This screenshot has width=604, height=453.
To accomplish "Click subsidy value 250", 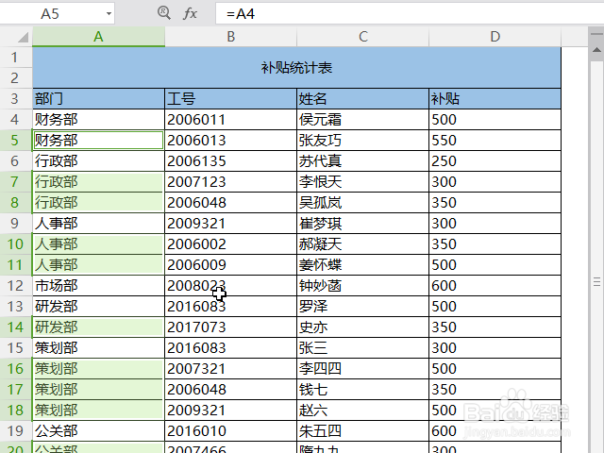I will click(x=495, y=161).
